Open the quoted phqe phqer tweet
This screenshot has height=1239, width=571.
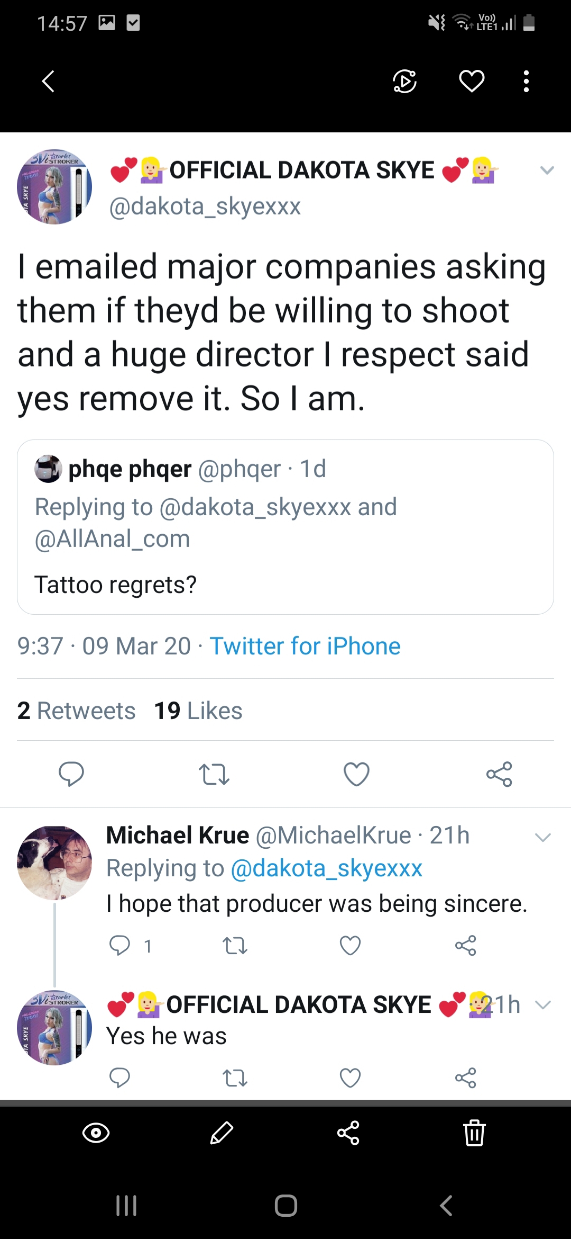click(285, 527)
